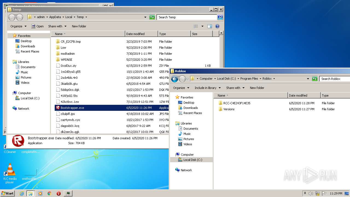
Task: Click Open button in Temp toolbar
Action: (x=38, y=26)
